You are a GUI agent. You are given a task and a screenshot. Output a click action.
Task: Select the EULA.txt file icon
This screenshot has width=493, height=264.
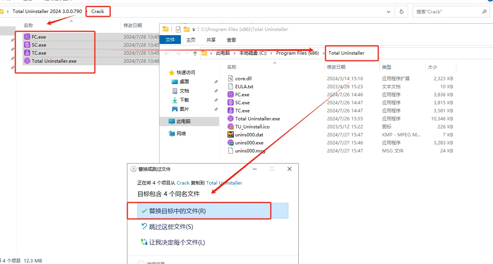point(230,86)
